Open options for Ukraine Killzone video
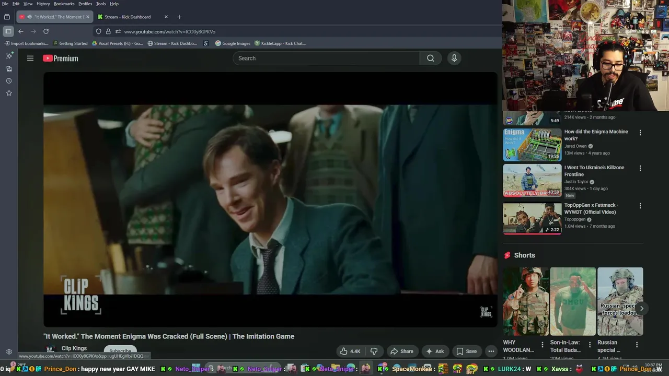The width and height of the screenshot is (669, 376). [640, 168]
